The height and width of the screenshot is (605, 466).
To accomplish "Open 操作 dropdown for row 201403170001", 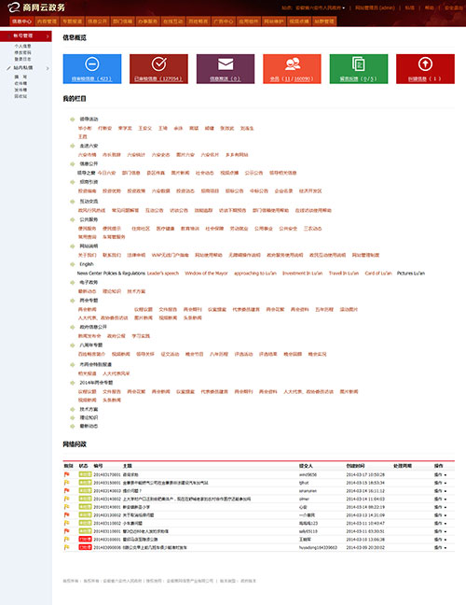I will tap(441, 475).
